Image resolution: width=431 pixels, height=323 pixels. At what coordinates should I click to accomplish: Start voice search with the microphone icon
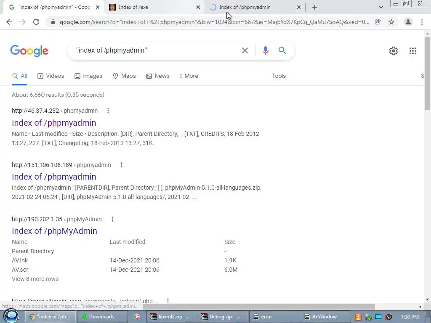(x=265, y=50)
